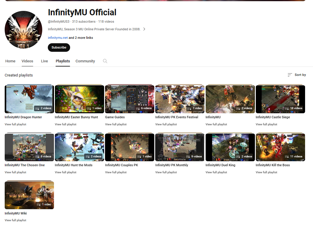Open Game Guides playlist thumbnail
313x228 pixels.
(130, 99)
